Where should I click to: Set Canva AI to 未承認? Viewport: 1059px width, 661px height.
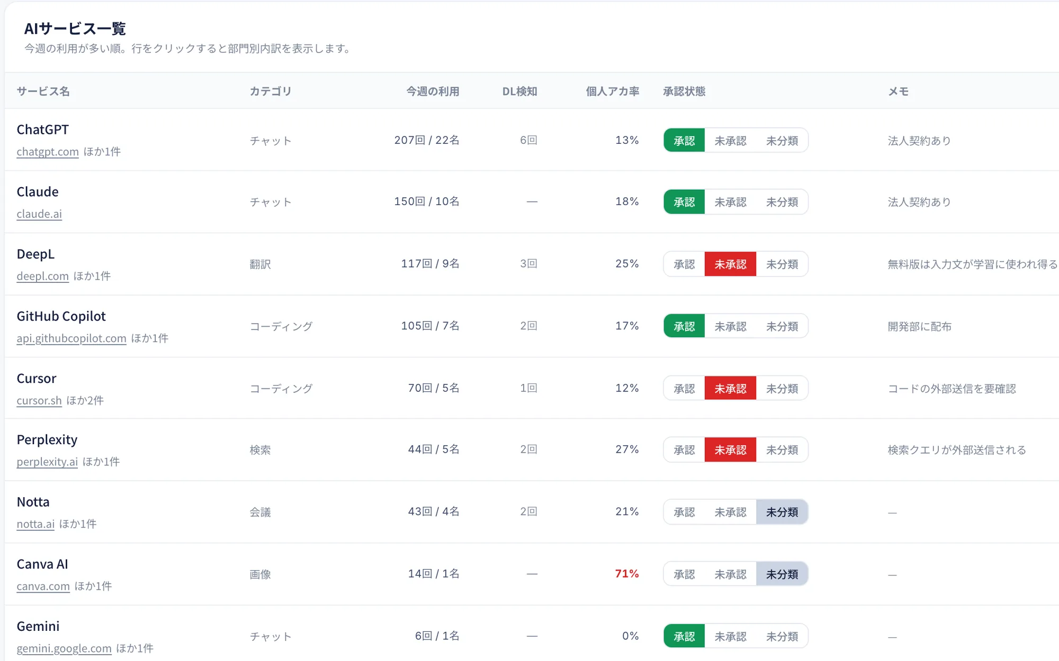[730, 574]
